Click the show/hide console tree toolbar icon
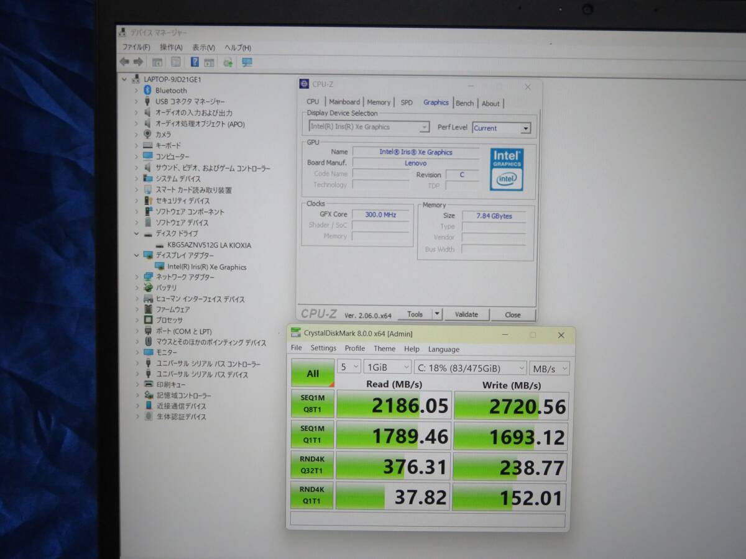 (x=157, y=62)
